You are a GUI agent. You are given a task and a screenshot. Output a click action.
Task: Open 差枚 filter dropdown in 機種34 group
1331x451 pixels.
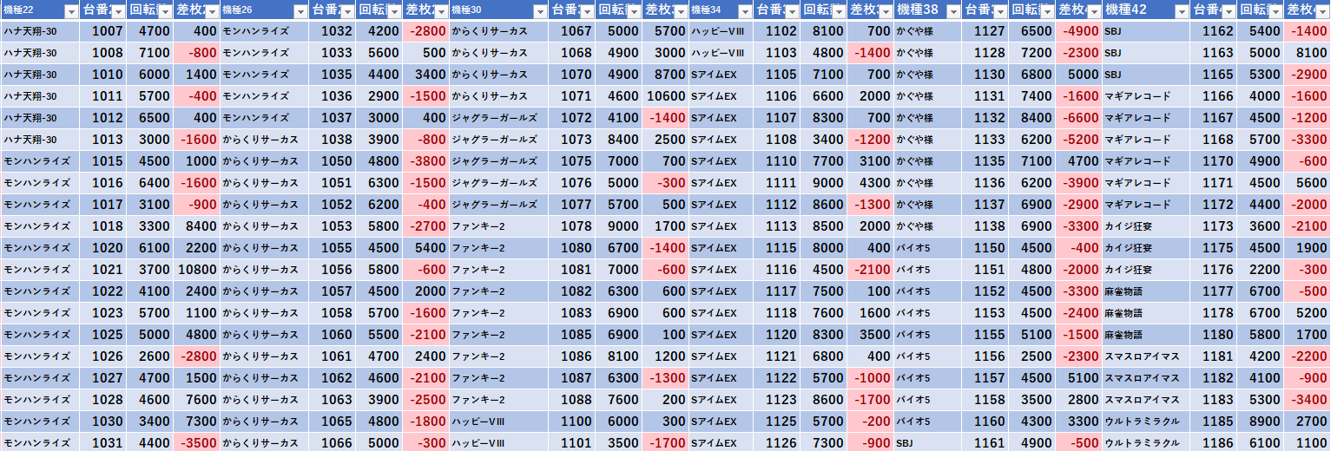click(885, 11)
